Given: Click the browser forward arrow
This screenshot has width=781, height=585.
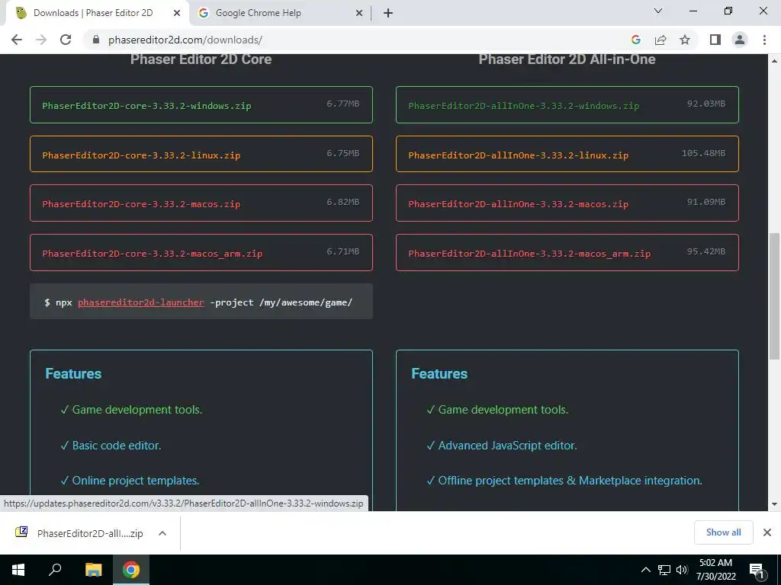Looking at the screenshot, I should coord(41,40).
